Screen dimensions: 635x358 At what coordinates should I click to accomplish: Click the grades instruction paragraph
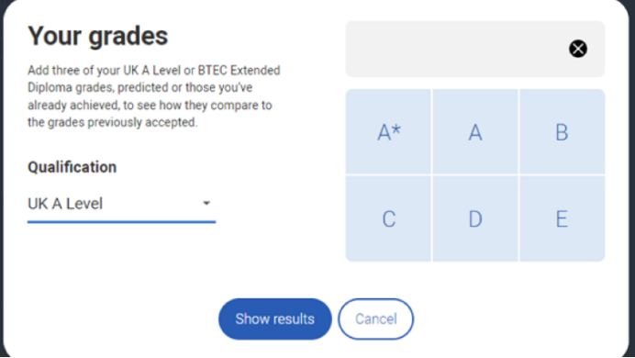154,96
